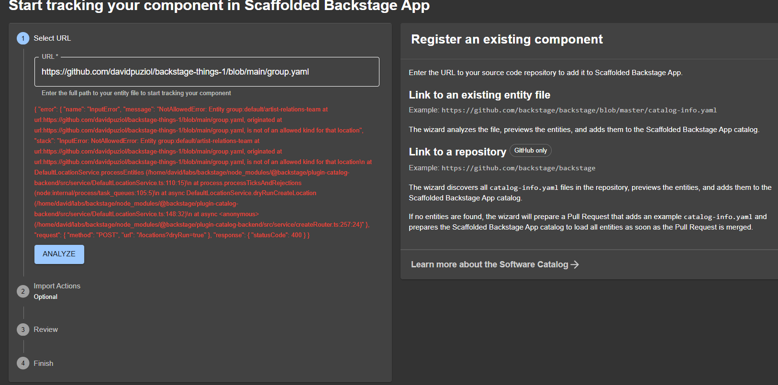Click the step 1 number circle
778x385 pixels.
pyautogui.click(x=23, y=38)
